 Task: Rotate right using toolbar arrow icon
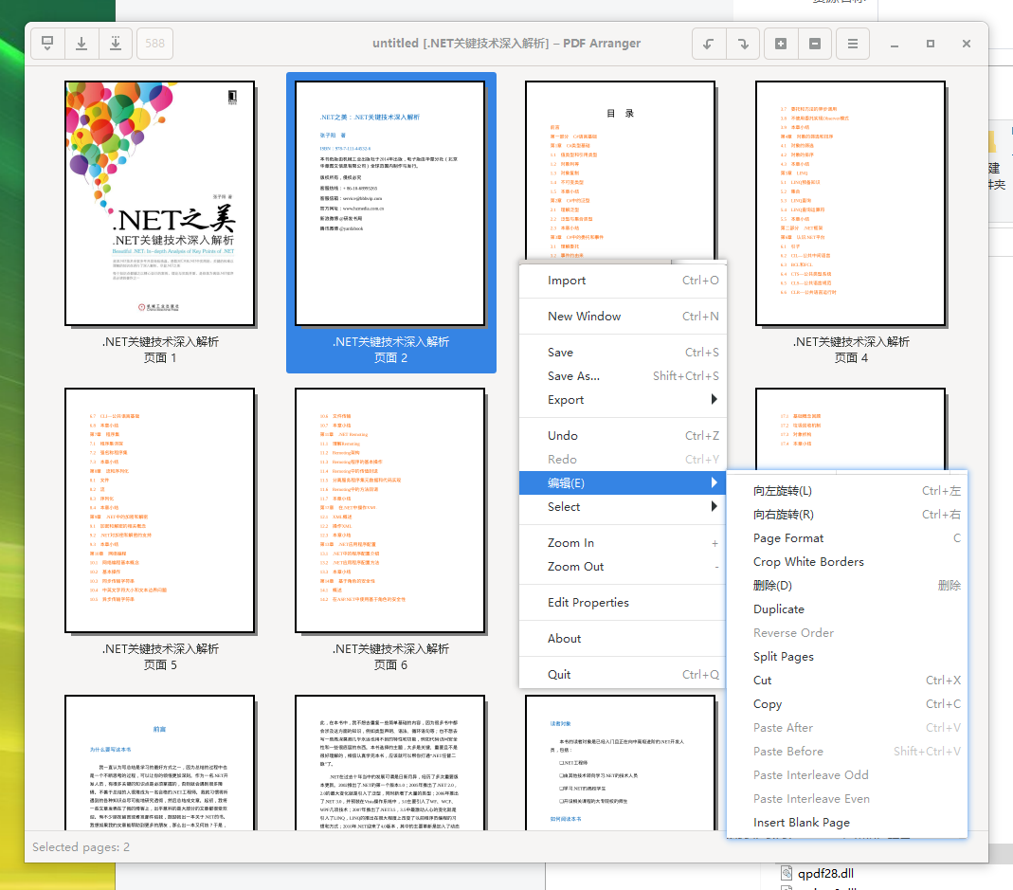(x=743, y=44)
